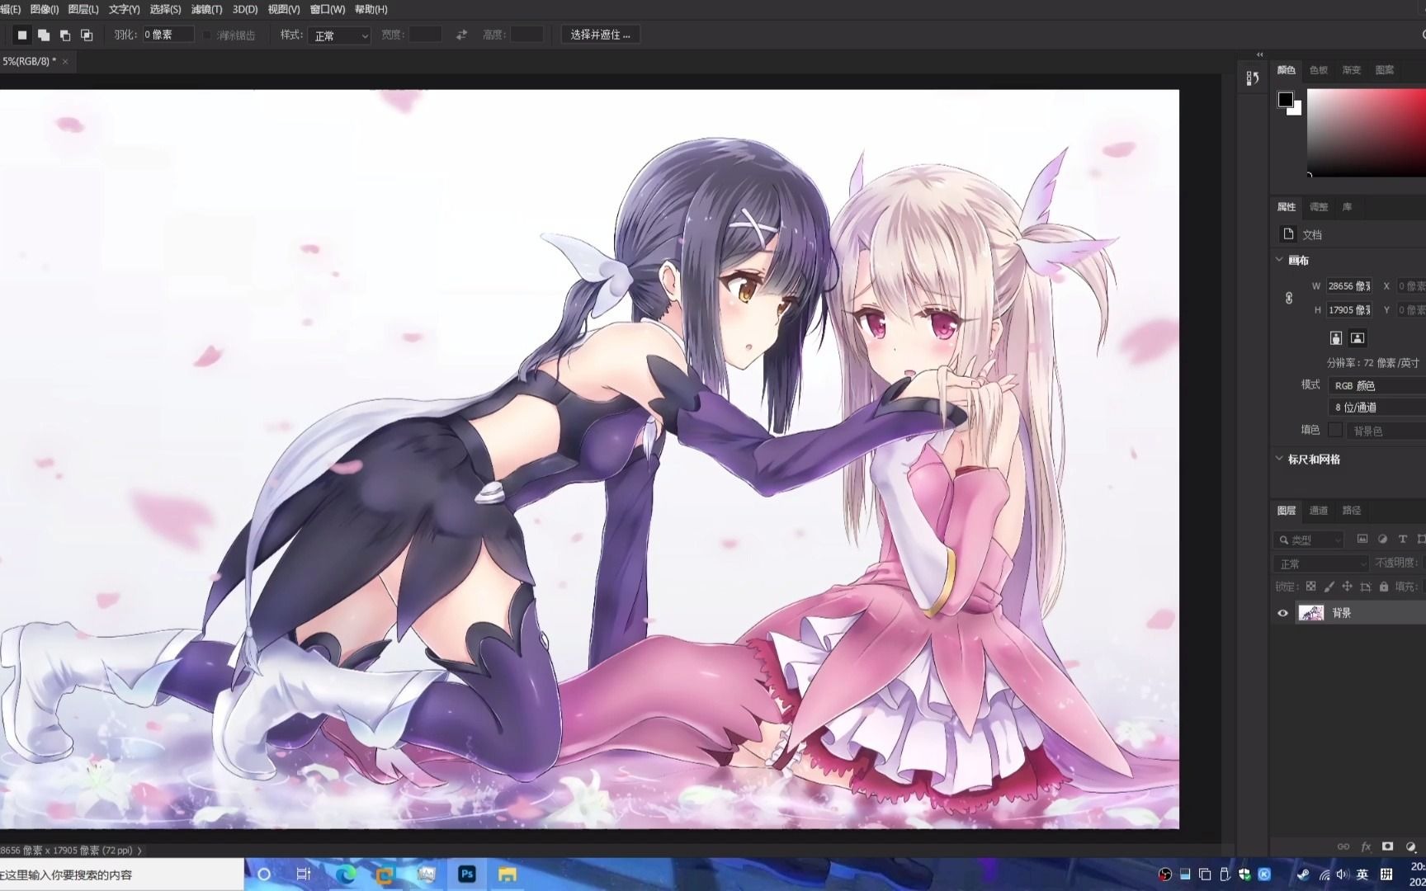Image resolution: width=1426 pixels, height=891 pixels.
Task: Open the 图像(I) menu
Action: 44,9
